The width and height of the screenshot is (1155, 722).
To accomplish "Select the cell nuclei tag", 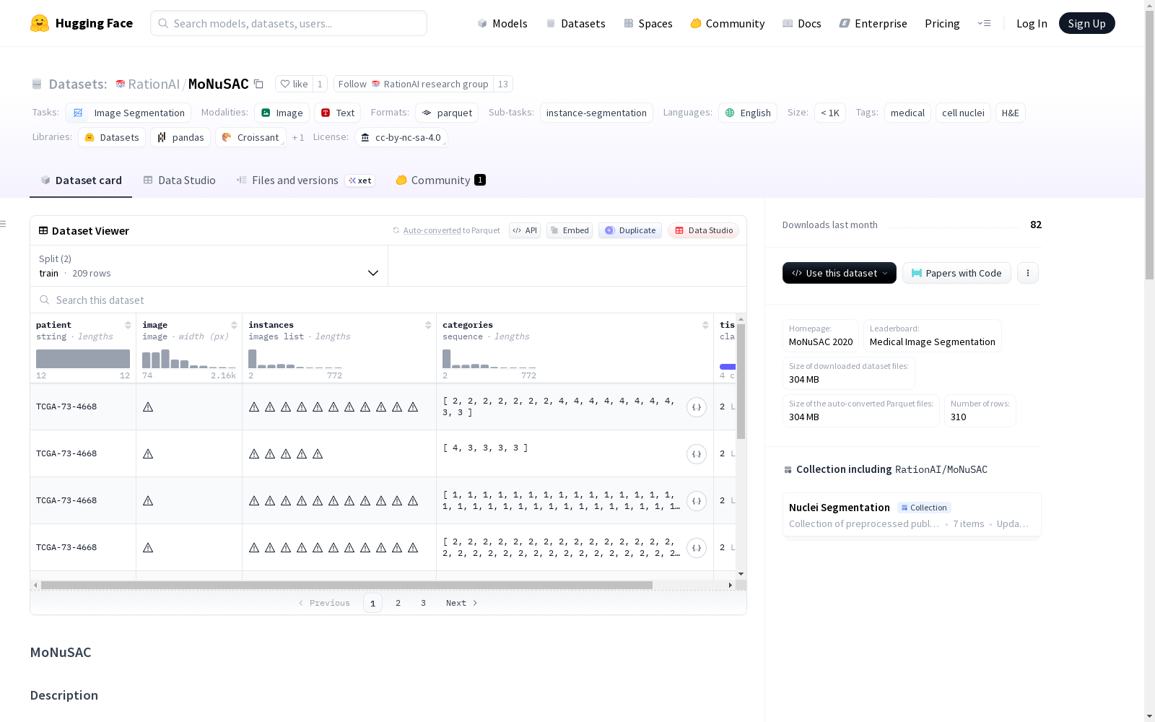I will coord(963,113).
